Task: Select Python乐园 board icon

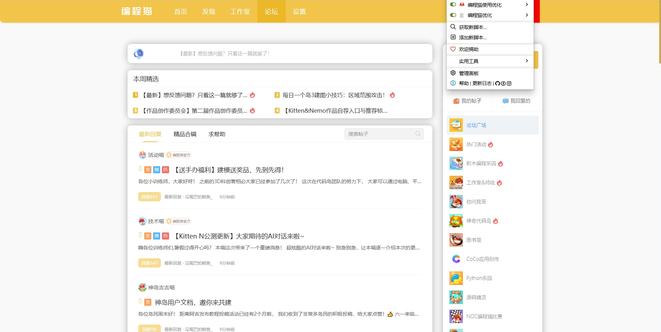Action: 456,278
